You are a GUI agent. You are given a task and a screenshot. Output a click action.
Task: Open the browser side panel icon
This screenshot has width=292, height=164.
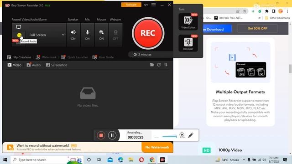(x=274, y=11)
